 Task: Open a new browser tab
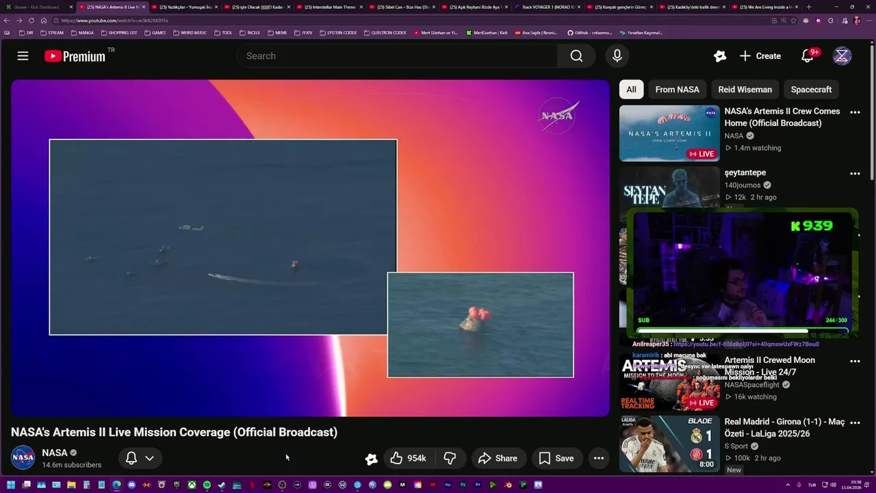point(809,7)
